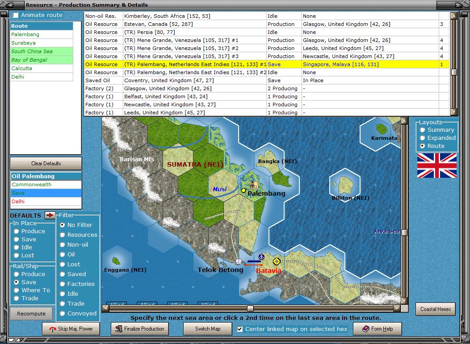Viewport: 470px width, 344px height.
Task: Select the blue Save row under Oil Palembang
Action: click(46, 193)
